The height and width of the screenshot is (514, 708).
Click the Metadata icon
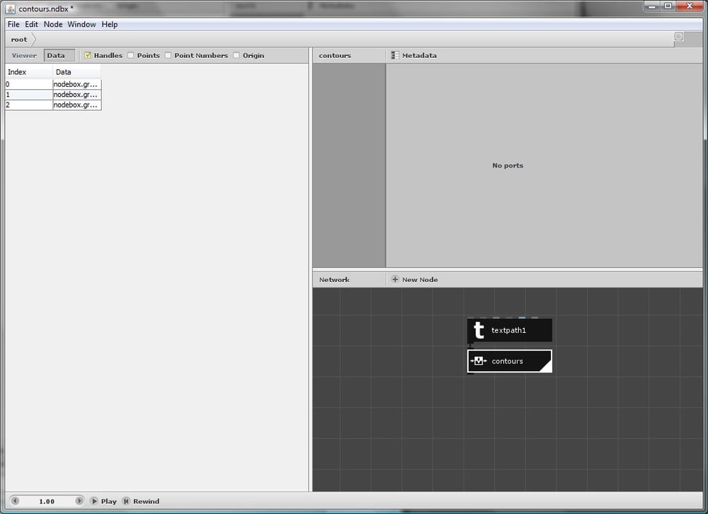[x=395, y=55]
